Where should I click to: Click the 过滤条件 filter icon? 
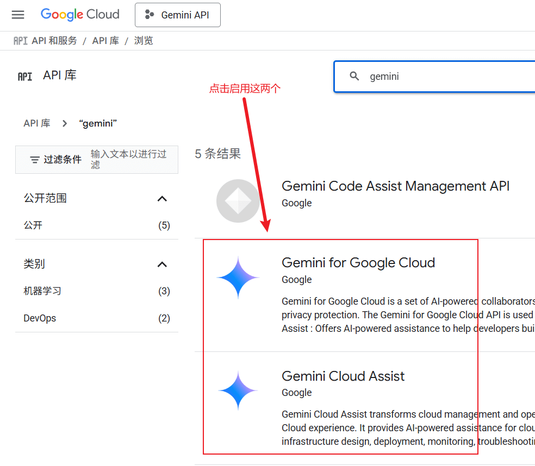[35, 160]
